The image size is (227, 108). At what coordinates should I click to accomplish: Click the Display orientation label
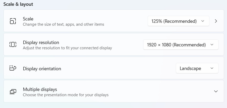click(42, 69)
